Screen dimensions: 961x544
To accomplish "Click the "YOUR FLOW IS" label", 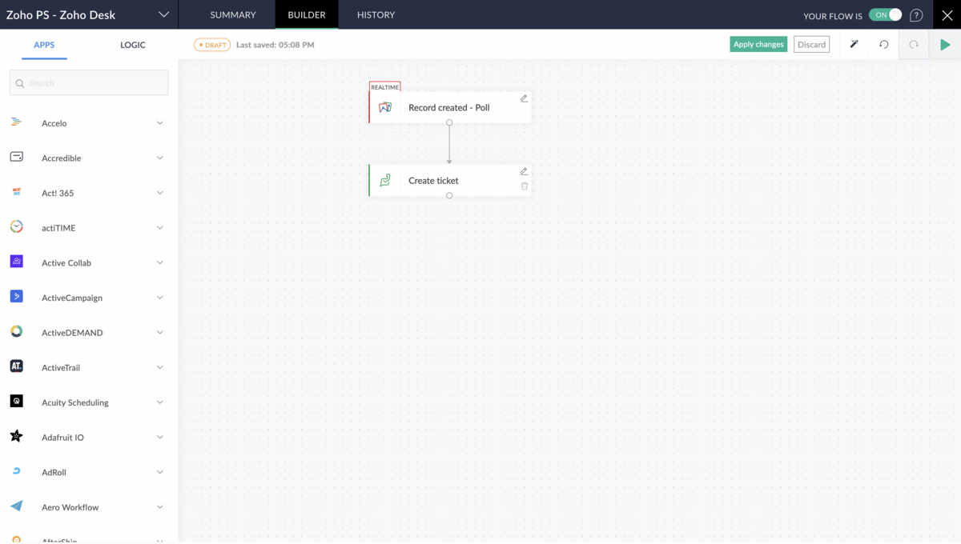I will click(x=833, y=16).
